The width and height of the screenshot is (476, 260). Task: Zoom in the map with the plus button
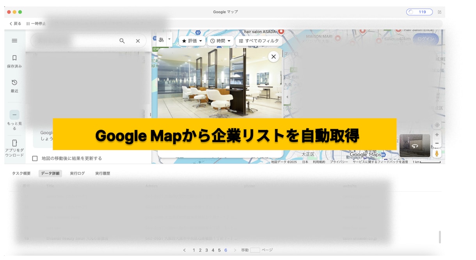437,135
